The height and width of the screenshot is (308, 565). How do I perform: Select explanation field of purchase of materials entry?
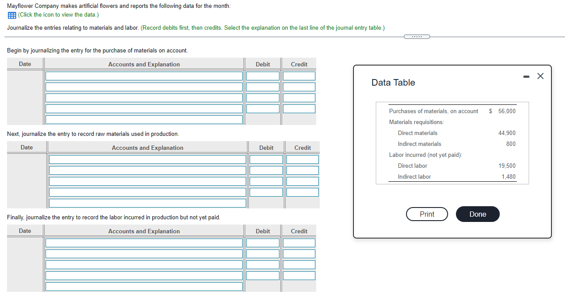point(144,120)
